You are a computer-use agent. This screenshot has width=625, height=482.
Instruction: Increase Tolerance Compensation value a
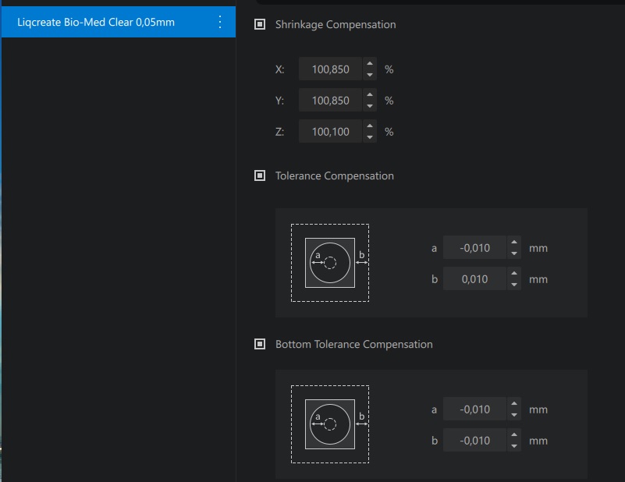pyautogui.click(x=513, y=243)
